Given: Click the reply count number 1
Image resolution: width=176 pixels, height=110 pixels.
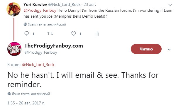Looking at the screenshot, I should coord(33,34).
